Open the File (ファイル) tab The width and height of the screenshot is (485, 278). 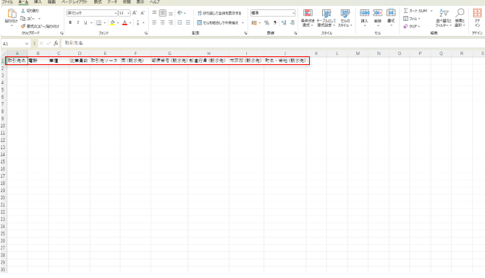coord(7,2)
